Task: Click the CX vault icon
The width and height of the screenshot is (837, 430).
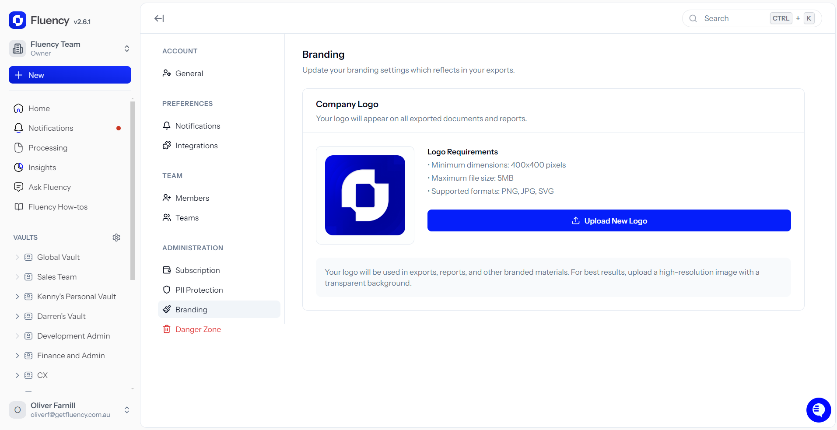Action: (28, 375)
